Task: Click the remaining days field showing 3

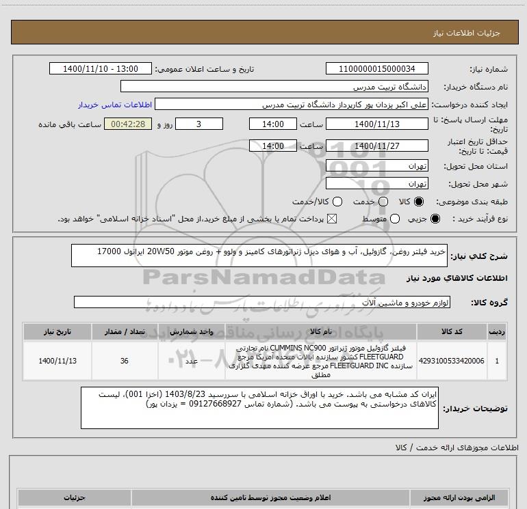Action: tap(199, 124)
